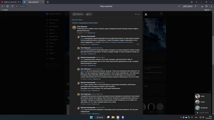Open browser downloads panel

(x=211, y=6)
